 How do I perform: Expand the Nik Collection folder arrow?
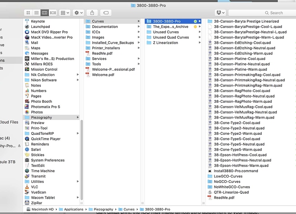coord(77,75)
